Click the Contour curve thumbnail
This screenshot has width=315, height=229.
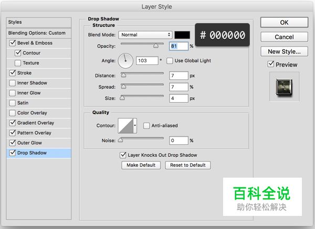tap(125, 126)
